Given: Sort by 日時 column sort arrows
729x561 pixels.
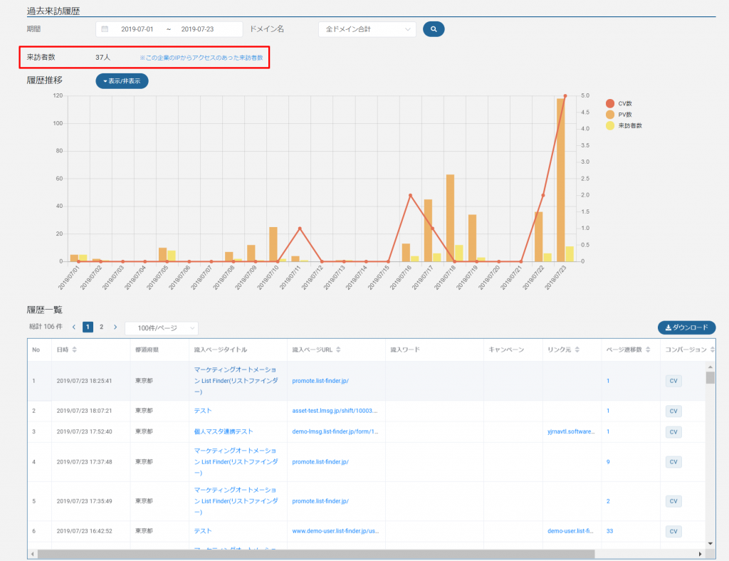Looking at the screenshot, I should (75, 350).
